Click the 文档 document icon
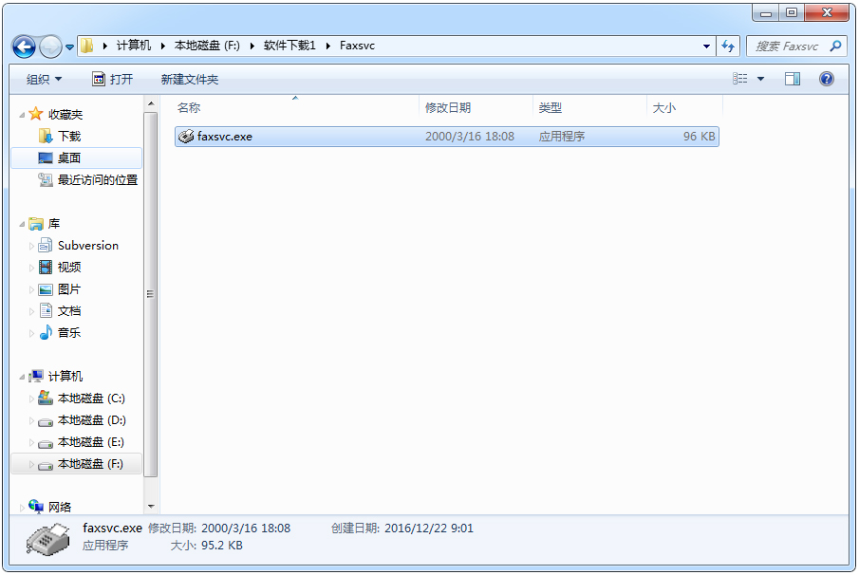This screenshot has height=575, width=859. coord(46,310)
